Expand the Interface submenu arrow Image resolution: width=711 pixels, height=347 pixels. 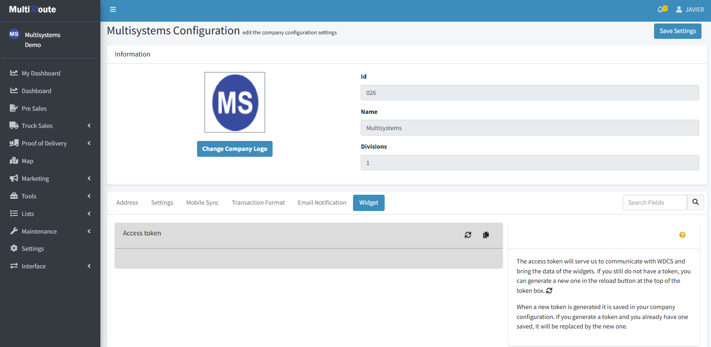tap(89, 266)
